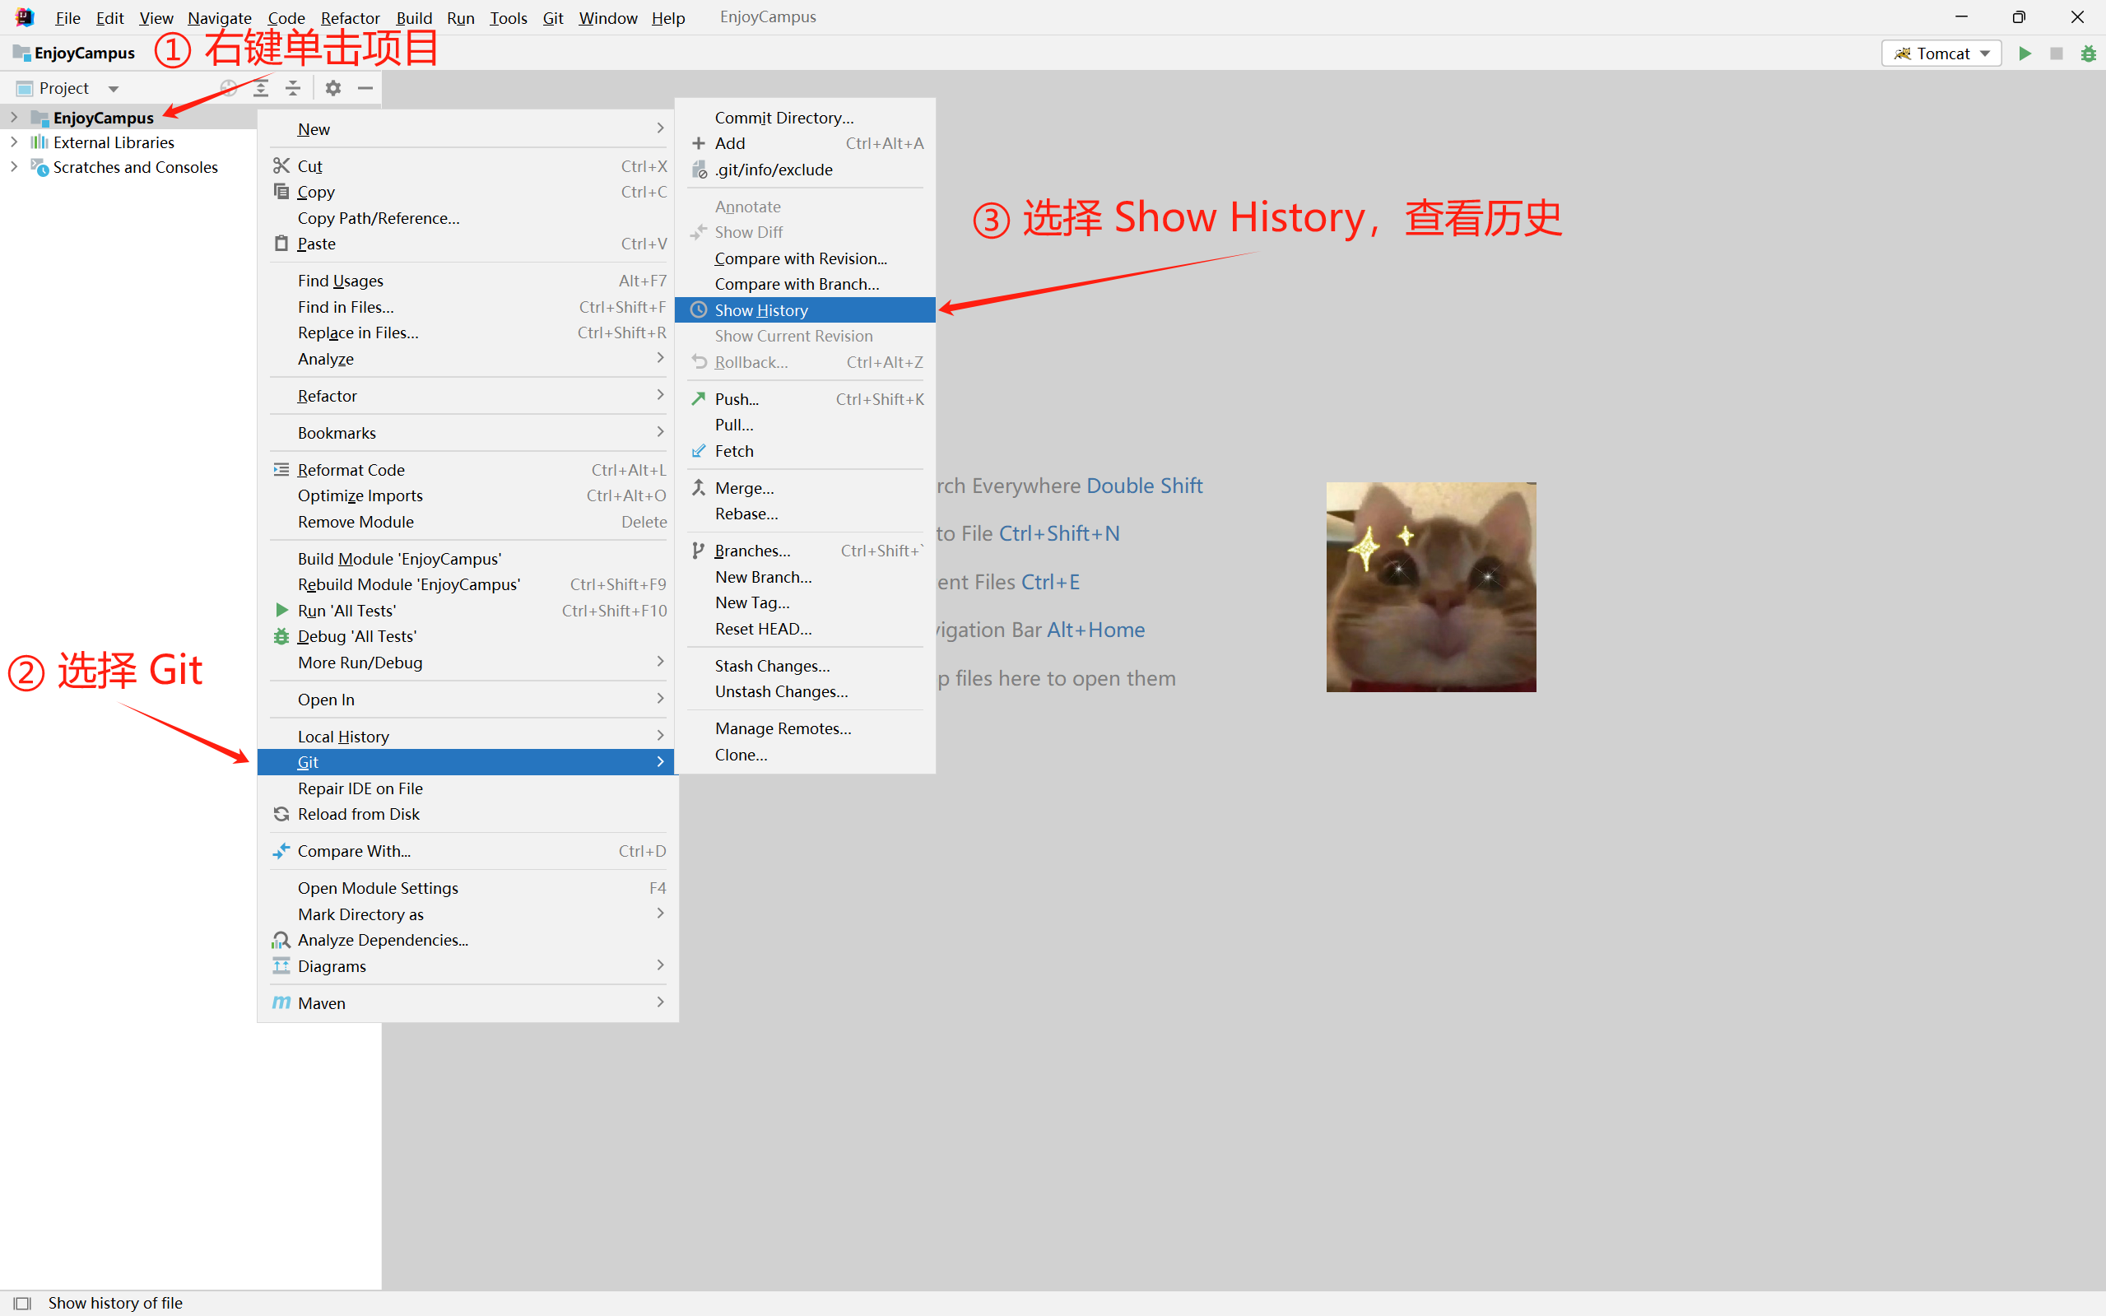
Task: Click the IntelliJ app logo icon
Action: [x=25, y=16]
